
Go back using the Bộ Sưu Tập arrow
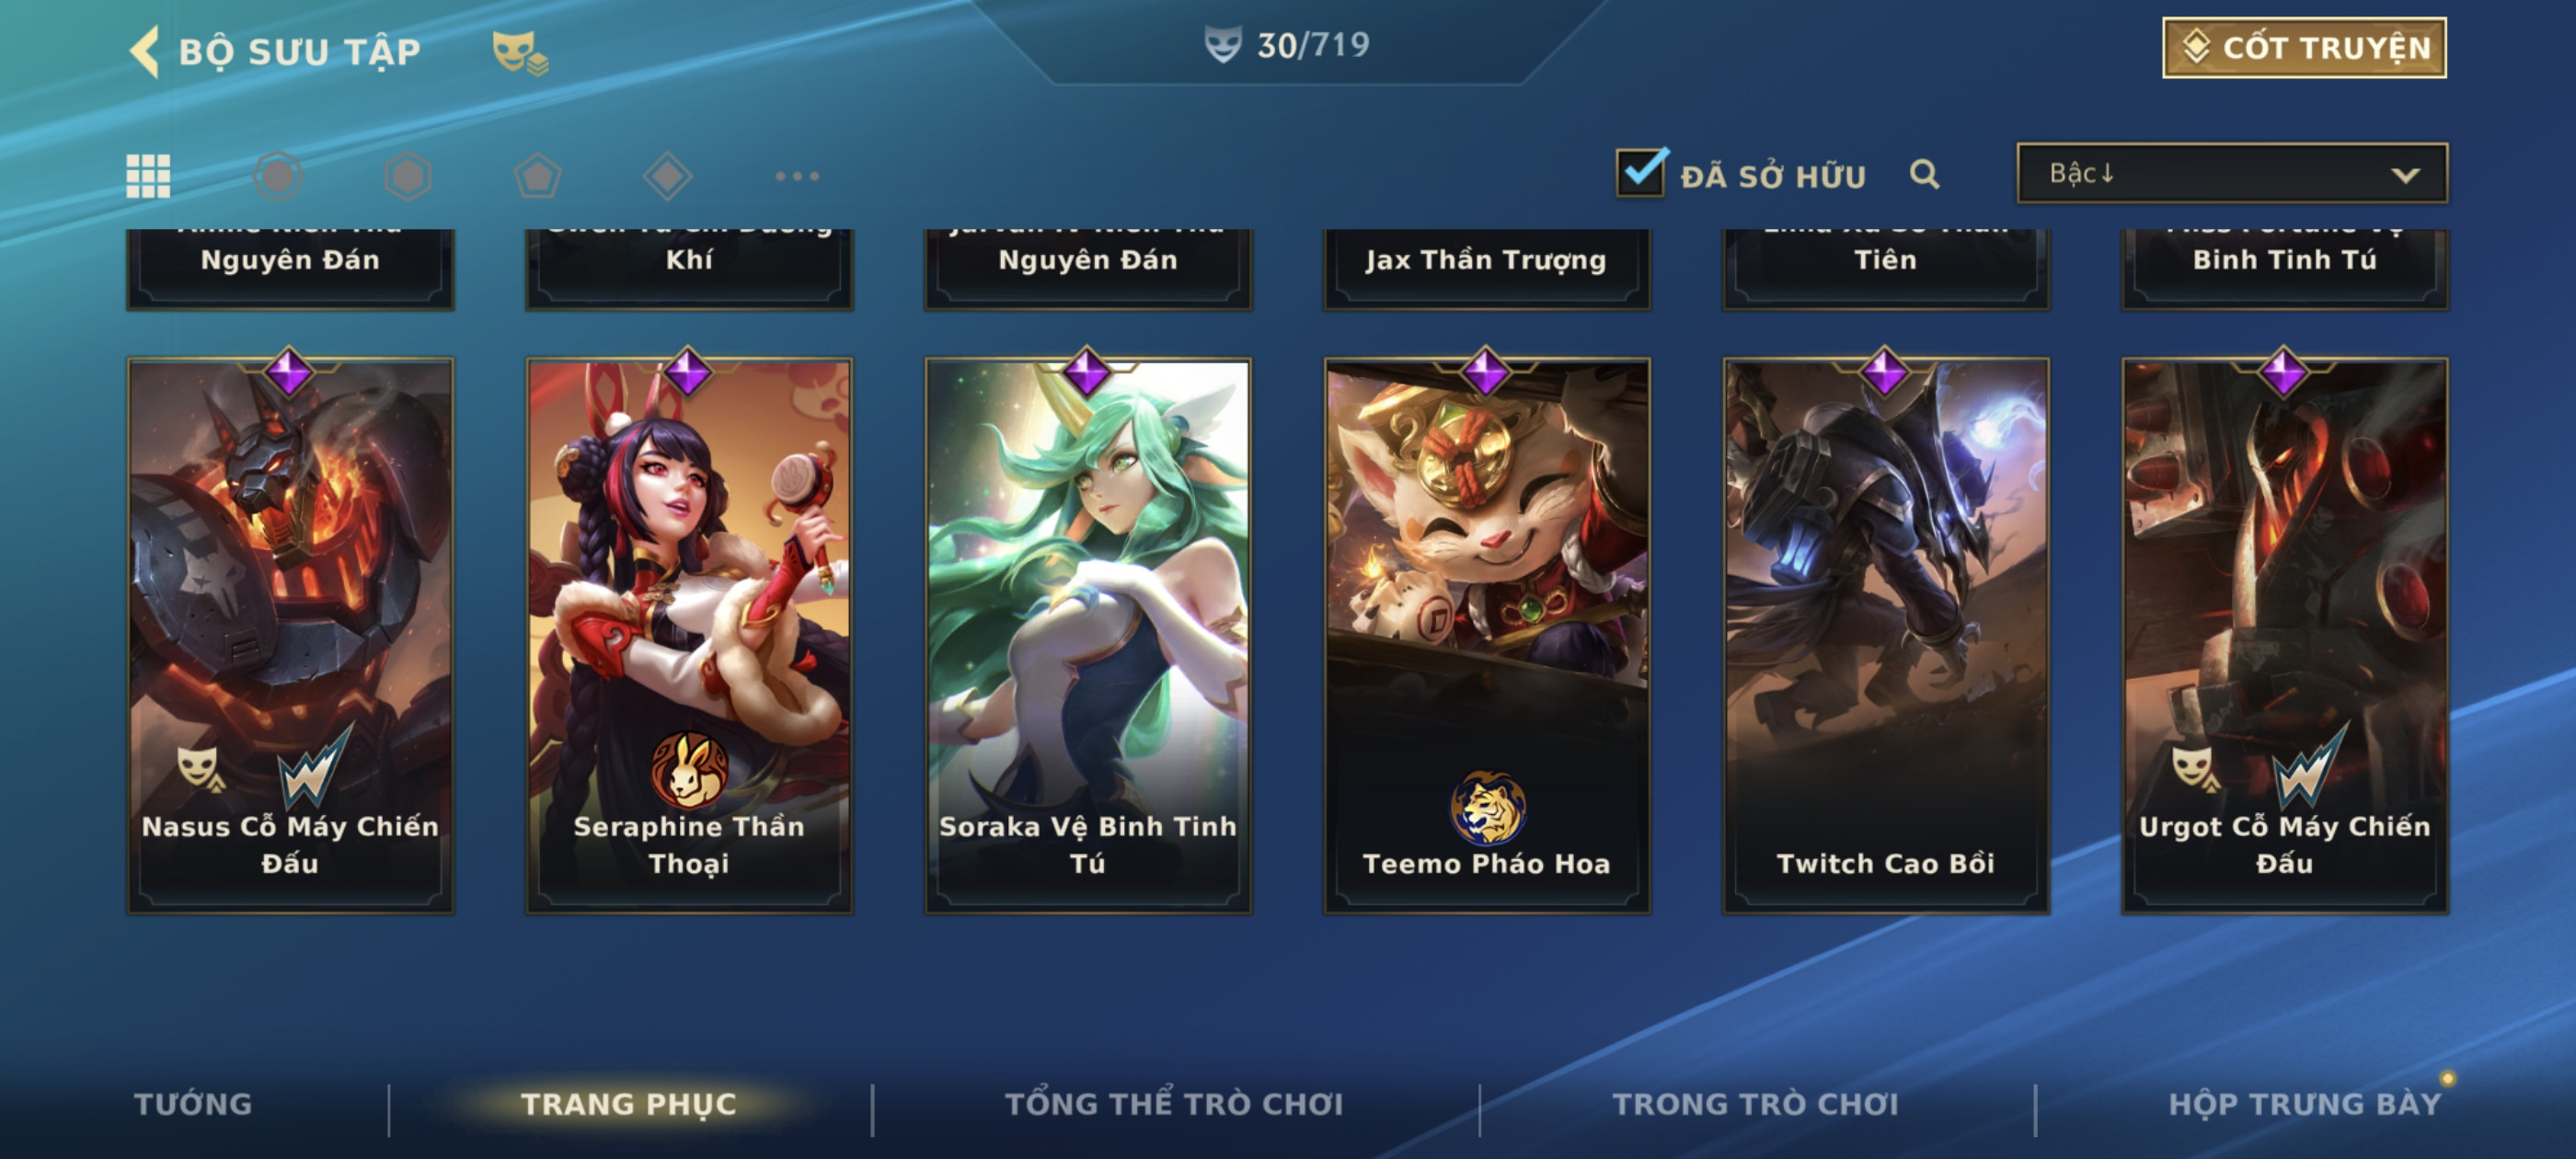[x=145, y=51]
